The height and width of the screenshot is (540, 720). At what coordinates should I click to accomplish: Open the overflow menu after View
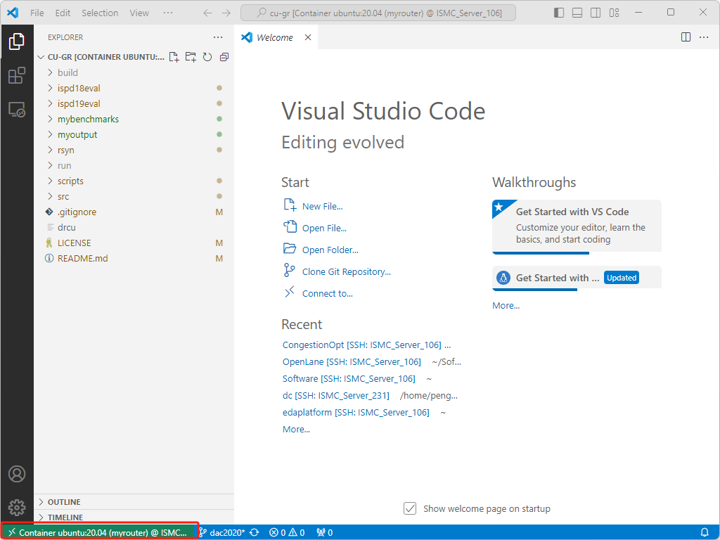(168, 13)
